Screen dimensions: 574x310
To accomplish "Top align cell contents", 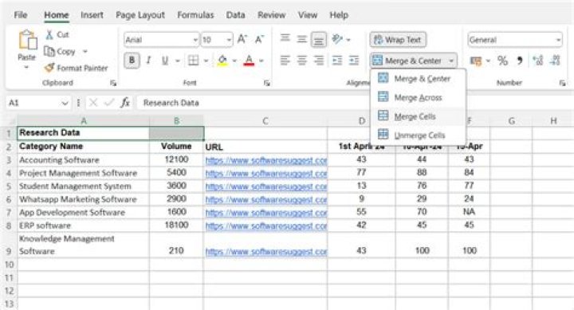I will pos(285,38).
